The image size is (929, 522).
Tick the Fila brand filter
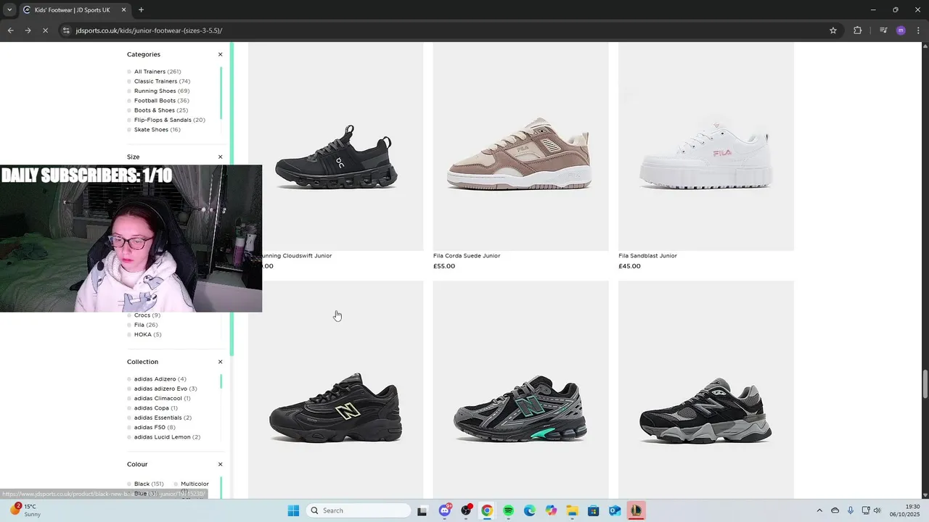click(129, 325)
